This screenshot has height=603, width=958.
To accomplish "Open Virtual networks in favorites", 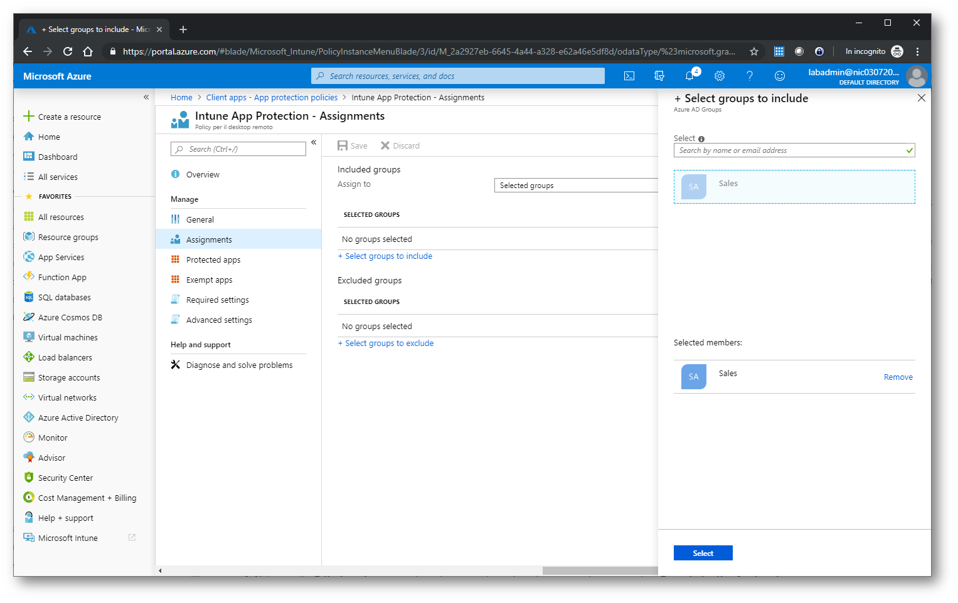I will (67, 397).
